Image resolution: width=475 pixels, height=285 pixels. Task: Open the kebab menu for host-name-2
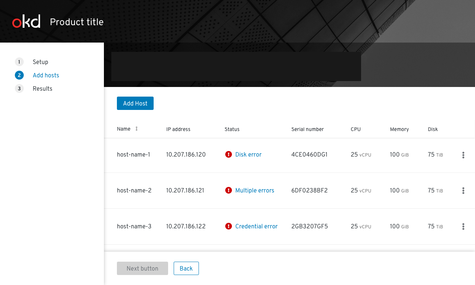click(463, 191)
